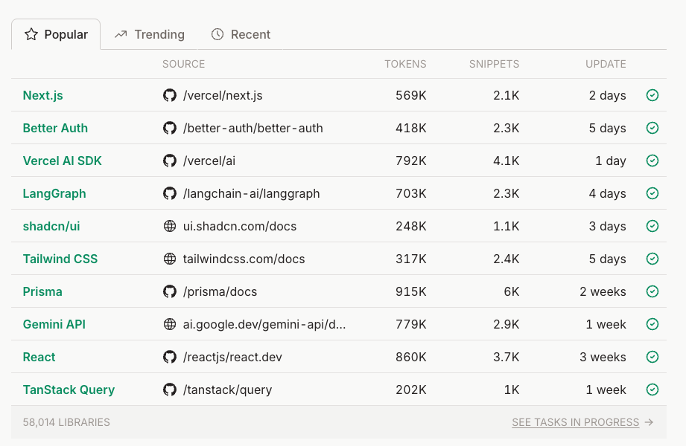Screen dimensions: 686x446
Task: Switch to the Trending tab
Action: (149, 34)
